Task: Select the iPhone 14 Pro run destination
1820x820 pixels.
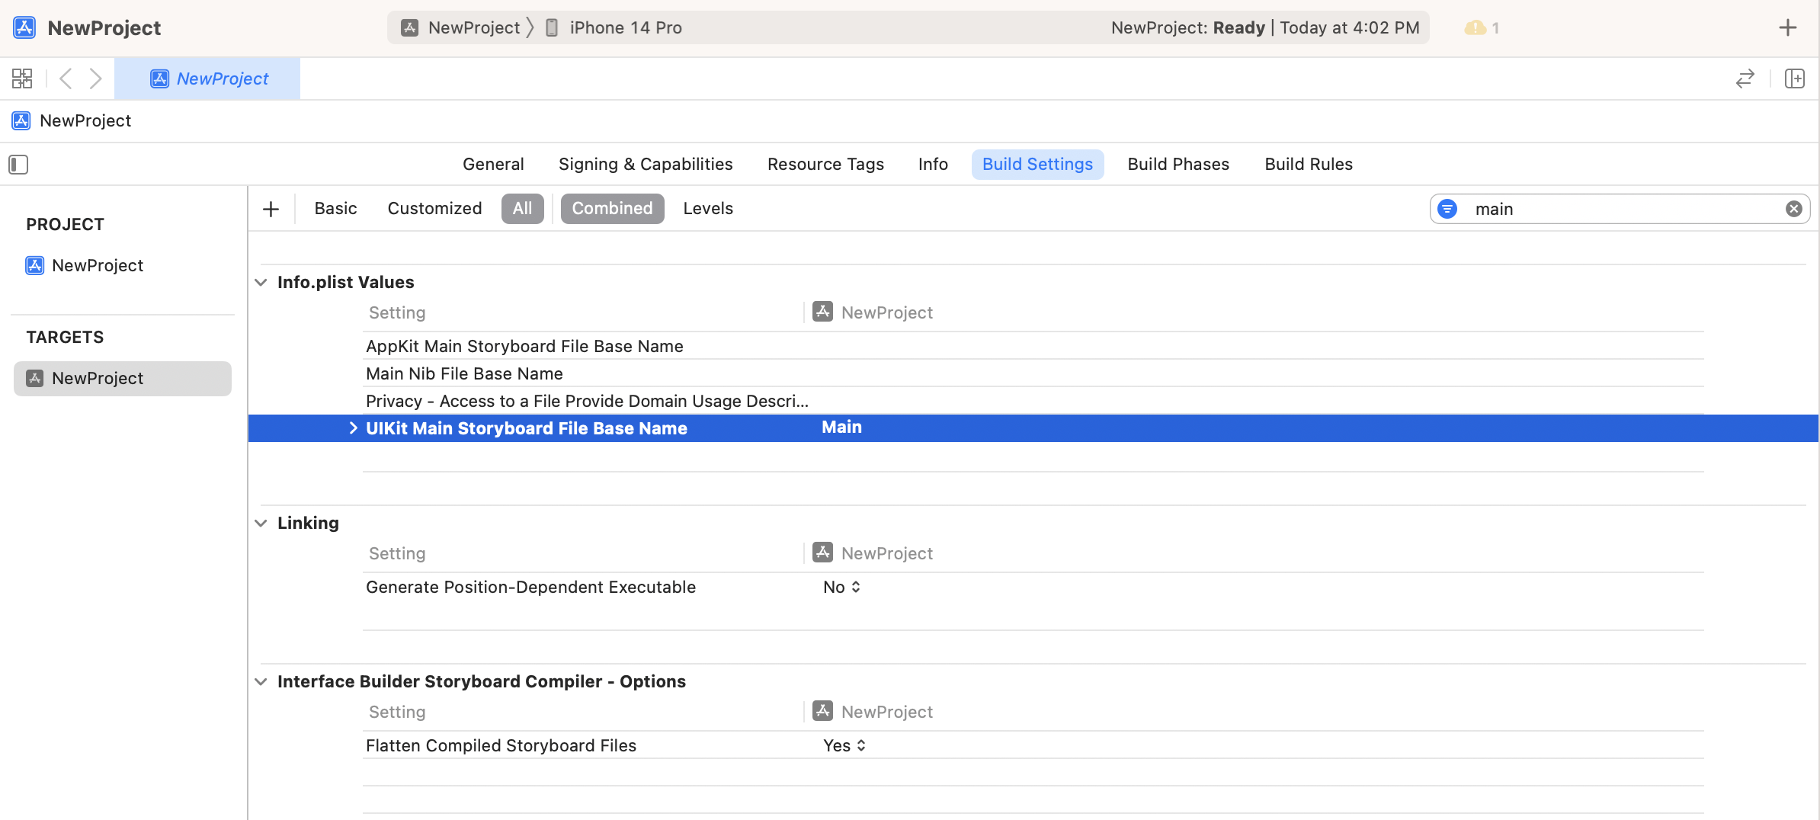Action: pos(614,28)
